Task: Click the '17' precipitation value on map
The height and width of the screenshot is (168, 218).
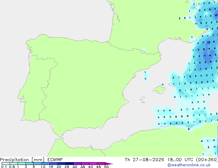Action: (216, 15)
